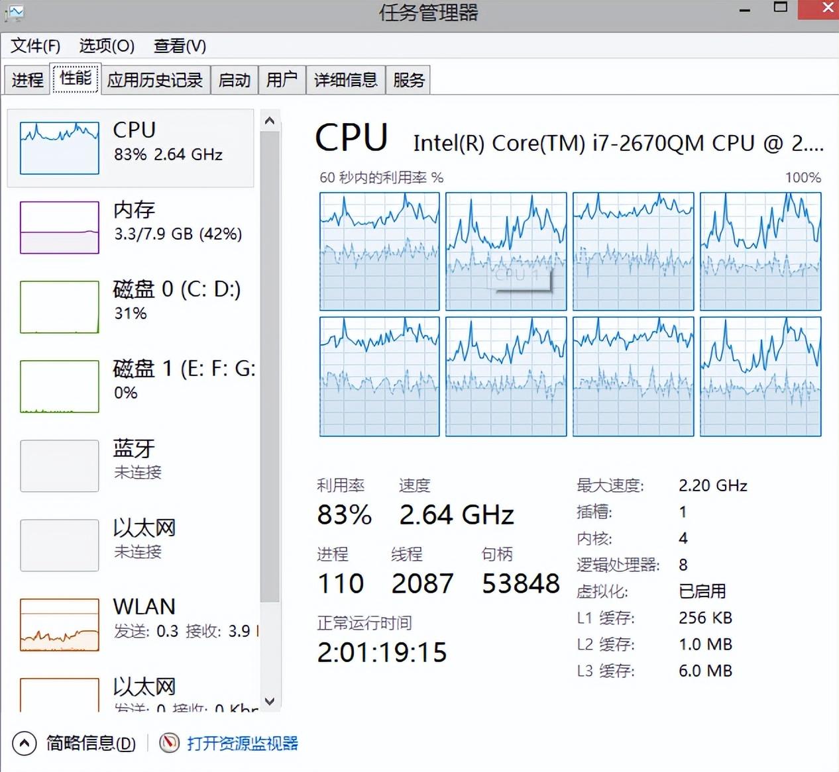
Task: Switch to the 进程 tab
Action: [x=28, y=80]
